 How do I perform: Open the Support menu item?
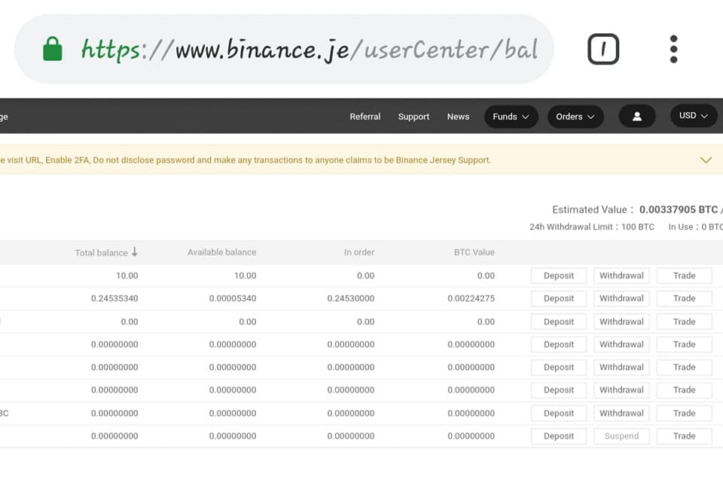[x=413, y=117]
